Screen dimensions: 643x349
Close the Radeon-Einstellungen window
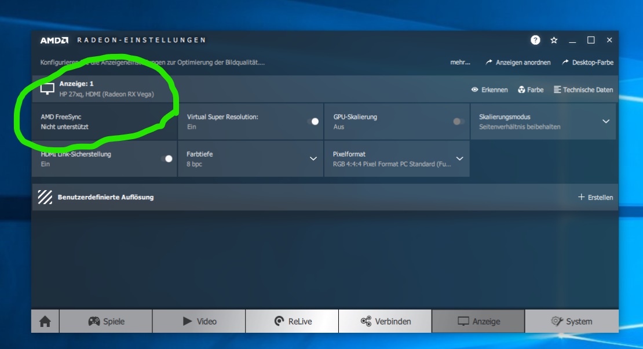click(609, 40)
